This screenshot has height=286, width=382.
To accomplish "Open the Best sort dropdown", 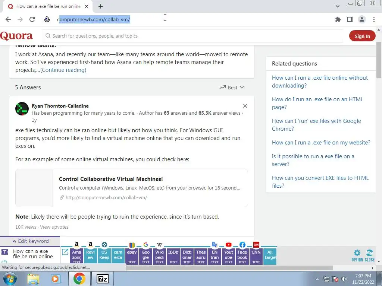I will (x=232, y=88).
